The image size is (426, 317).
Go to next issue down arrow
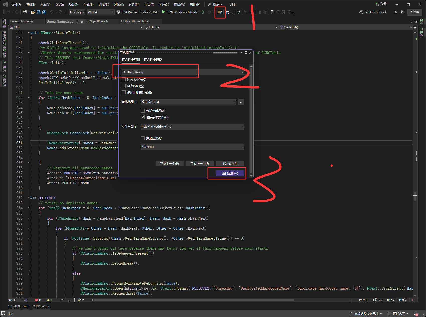coord(69,300)
